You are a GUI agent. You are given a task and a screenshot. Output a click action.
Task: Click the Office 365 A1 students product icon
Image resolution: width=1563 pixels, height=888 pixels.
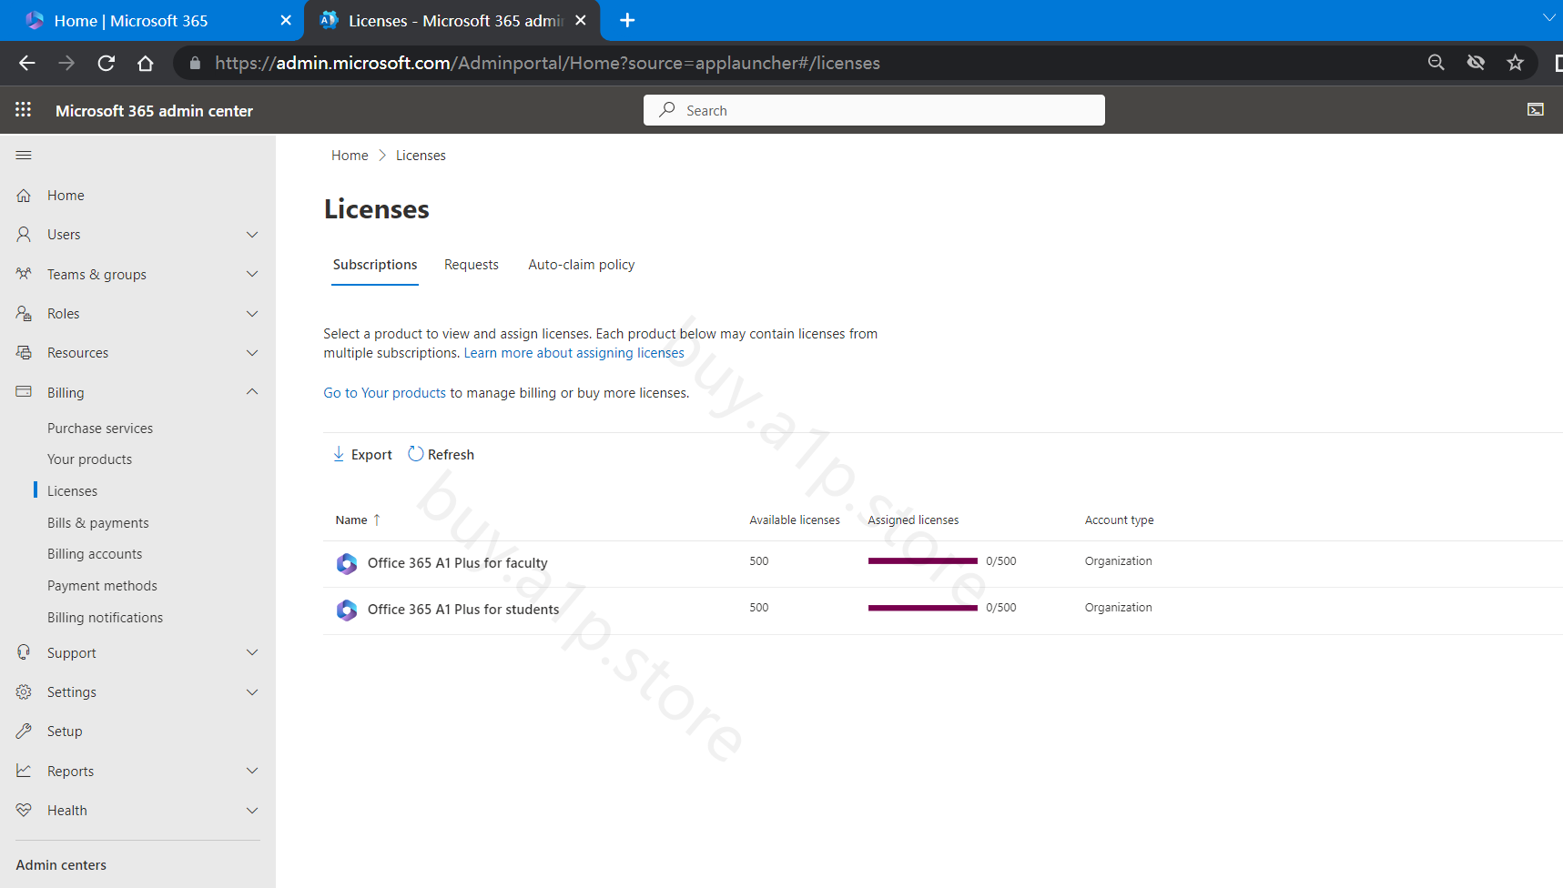pyautogui.click(x=347, y=610)
